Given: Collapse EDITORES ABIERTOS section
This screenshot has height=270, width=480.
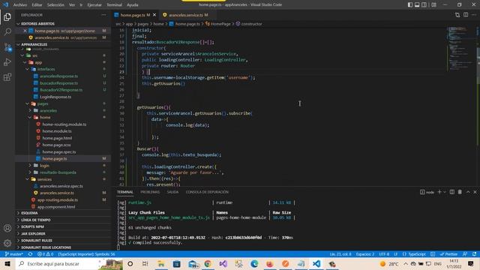Looking at the screenshot, I should (37, 23).
